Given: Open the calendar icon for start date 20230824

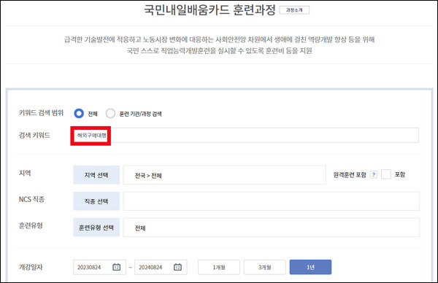Looking at the screenshot, I should [x=117, y=267].
